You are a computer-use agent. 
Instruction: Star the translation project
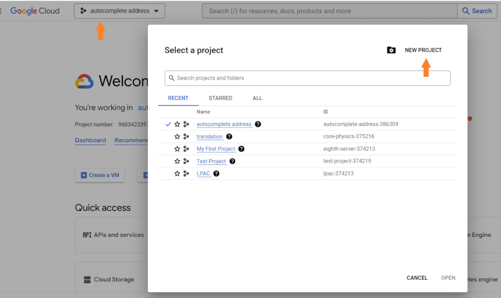pyautogui.click(x=177, y=137)
